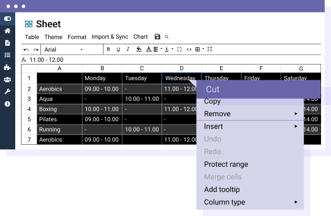Select Cut from the context menu
Viewport: 331px width, 216px height.
257,89
